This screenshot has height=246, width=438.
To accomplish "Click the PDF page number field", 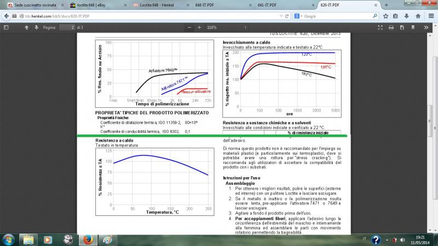I will (67, 27).
